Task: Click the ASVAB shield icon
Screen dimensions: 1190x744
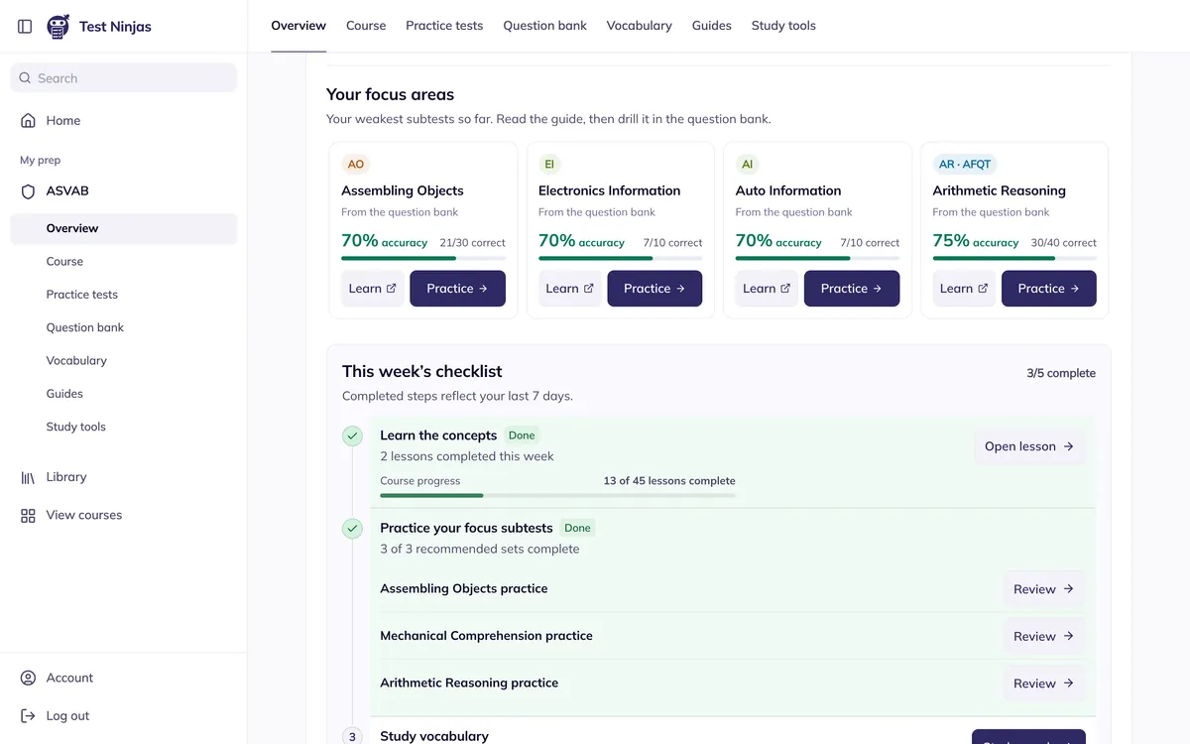Action: (28, 191)
